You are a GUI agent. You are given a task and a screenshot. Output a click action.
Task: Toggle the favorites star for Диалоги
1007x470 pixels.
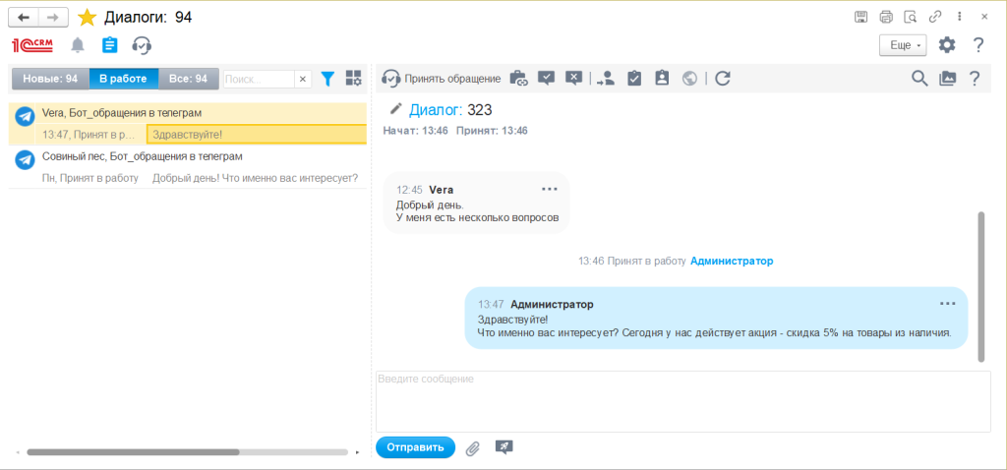tap(88, 17)
